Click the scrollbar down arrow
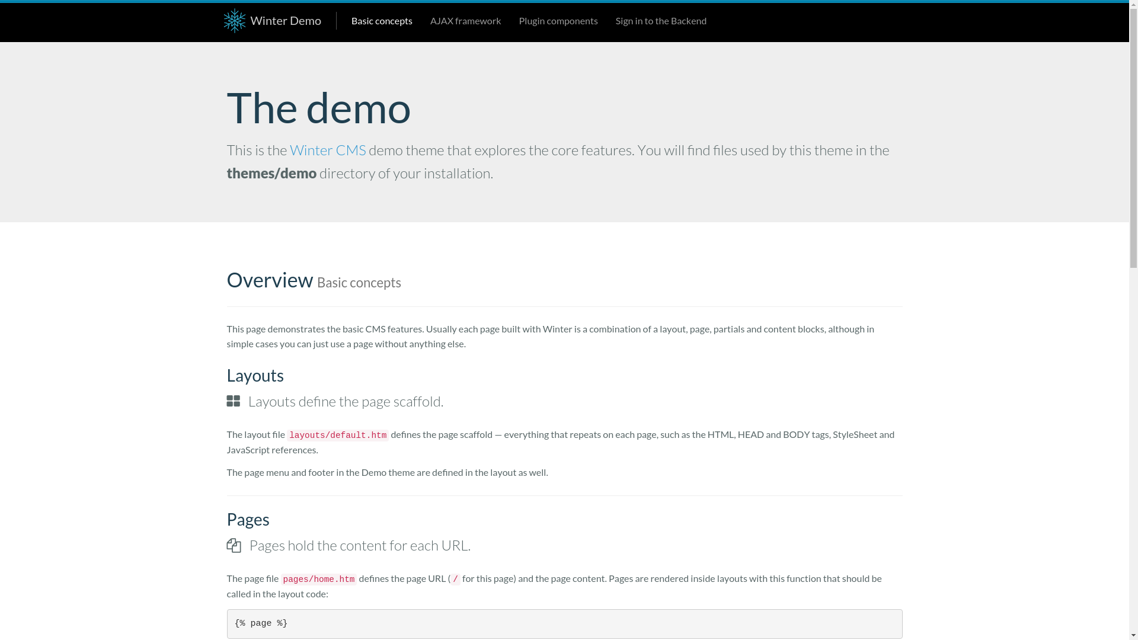The image size is (1138, 640). [1133, 635]
